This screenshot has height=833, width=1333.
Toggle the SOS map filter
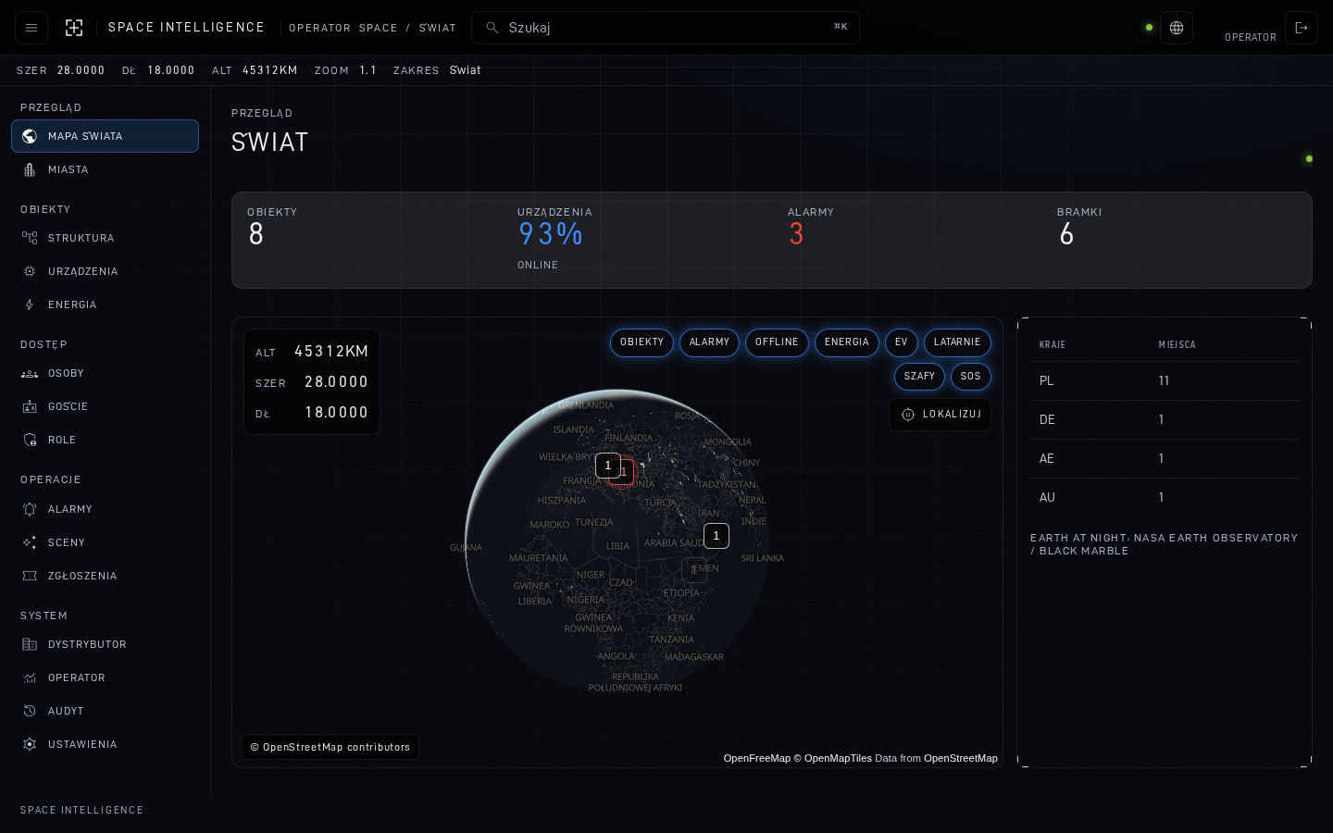(x=971, y=377)
